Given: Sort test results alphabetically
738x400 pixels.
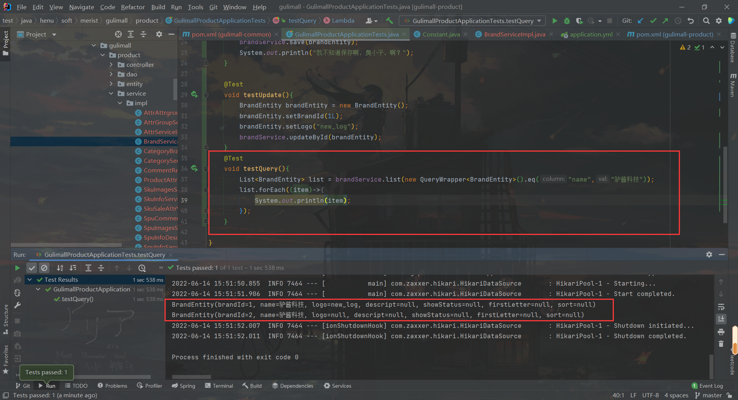Looking at the screenshot, I should [x=60, y=268].
